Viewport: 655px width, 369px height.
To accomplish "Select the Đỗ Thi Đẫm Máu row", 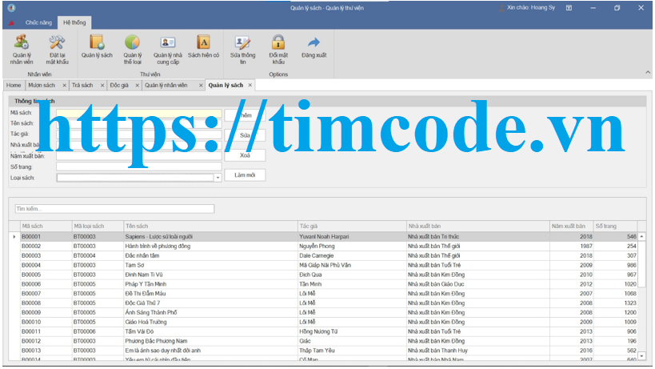I will pos(329,294).
